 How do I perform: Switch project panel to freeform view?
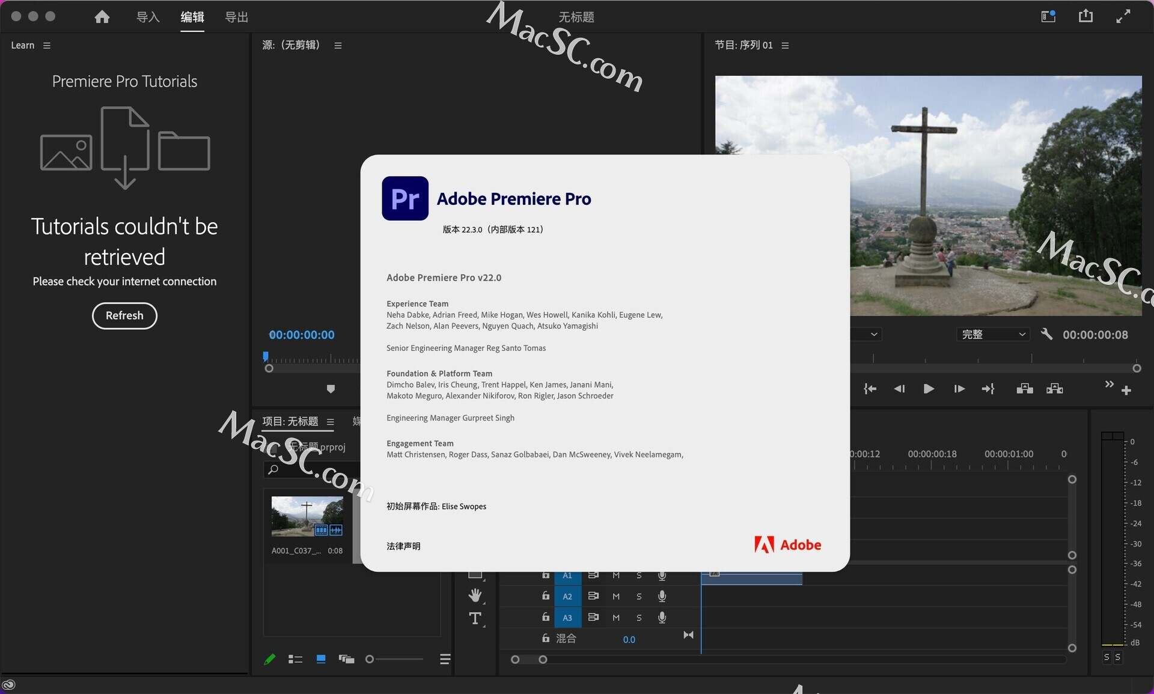coord(346,659)
